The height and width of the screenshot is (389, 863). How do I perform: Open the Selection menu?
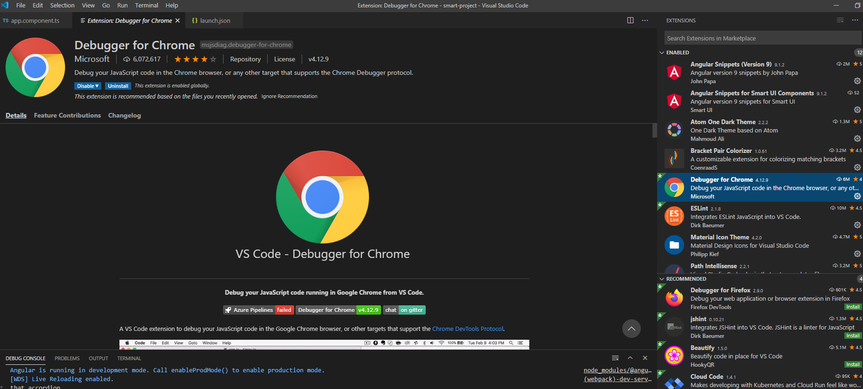coord(62,5)
